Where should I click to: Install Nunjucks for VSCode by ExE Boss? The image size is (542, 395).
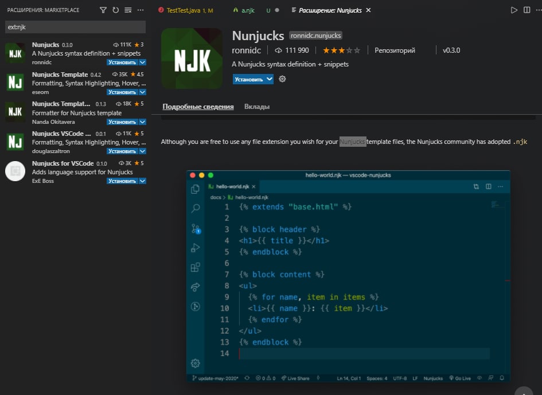coord(122,181)
